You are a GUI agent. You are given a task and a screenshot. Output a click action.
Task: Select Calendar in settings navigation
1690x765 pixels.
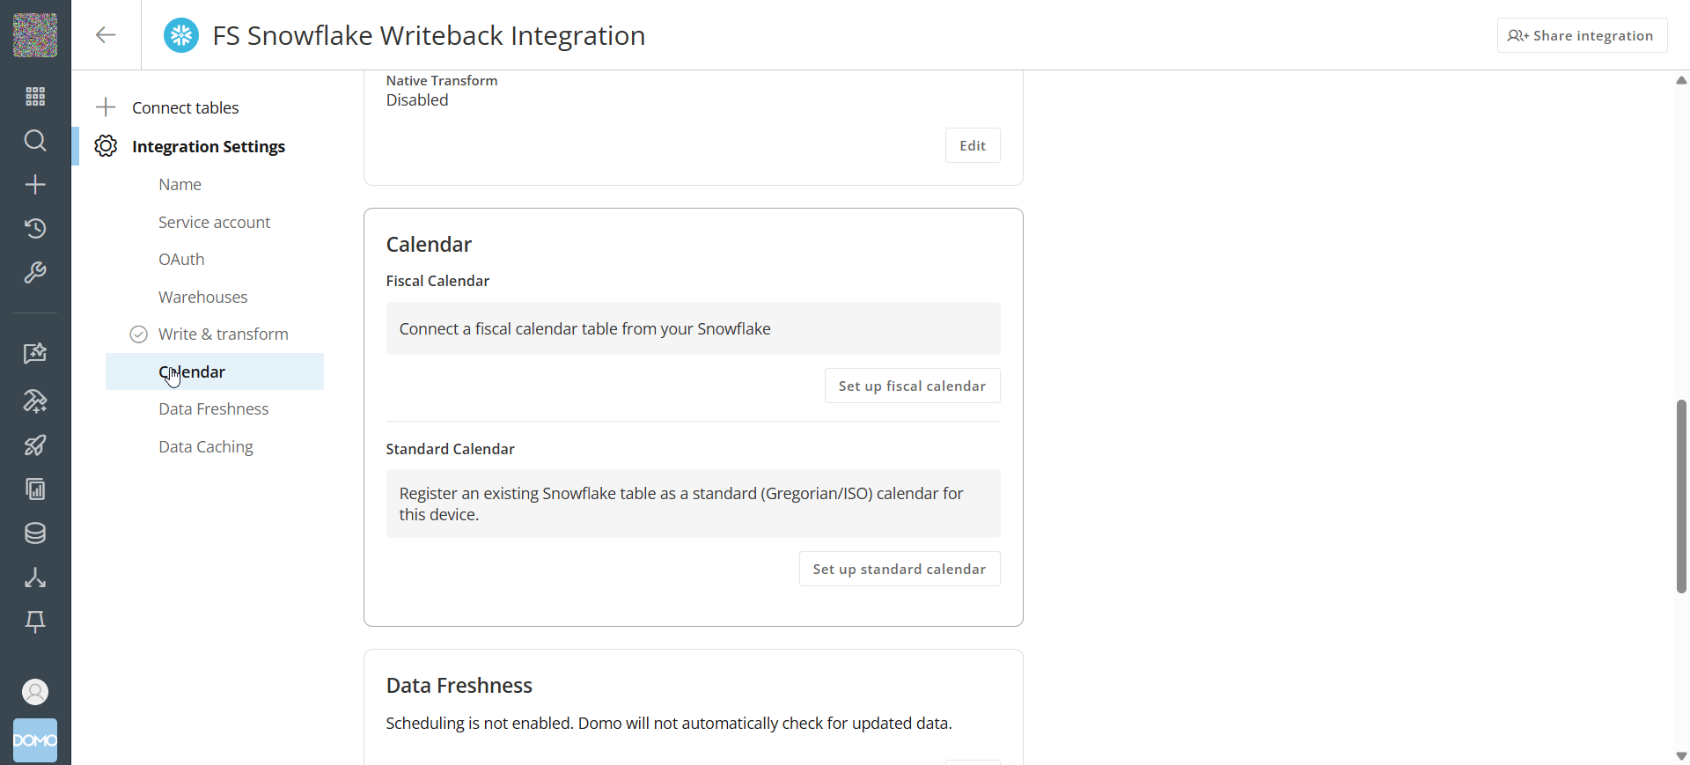(215, 371)
